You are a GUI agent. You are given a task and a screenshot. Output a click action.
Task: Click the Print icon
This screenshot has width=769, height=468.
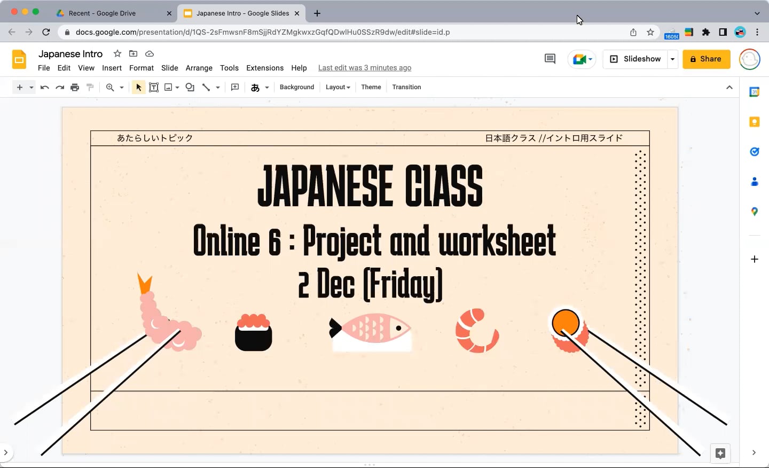[x=75, y=88]
